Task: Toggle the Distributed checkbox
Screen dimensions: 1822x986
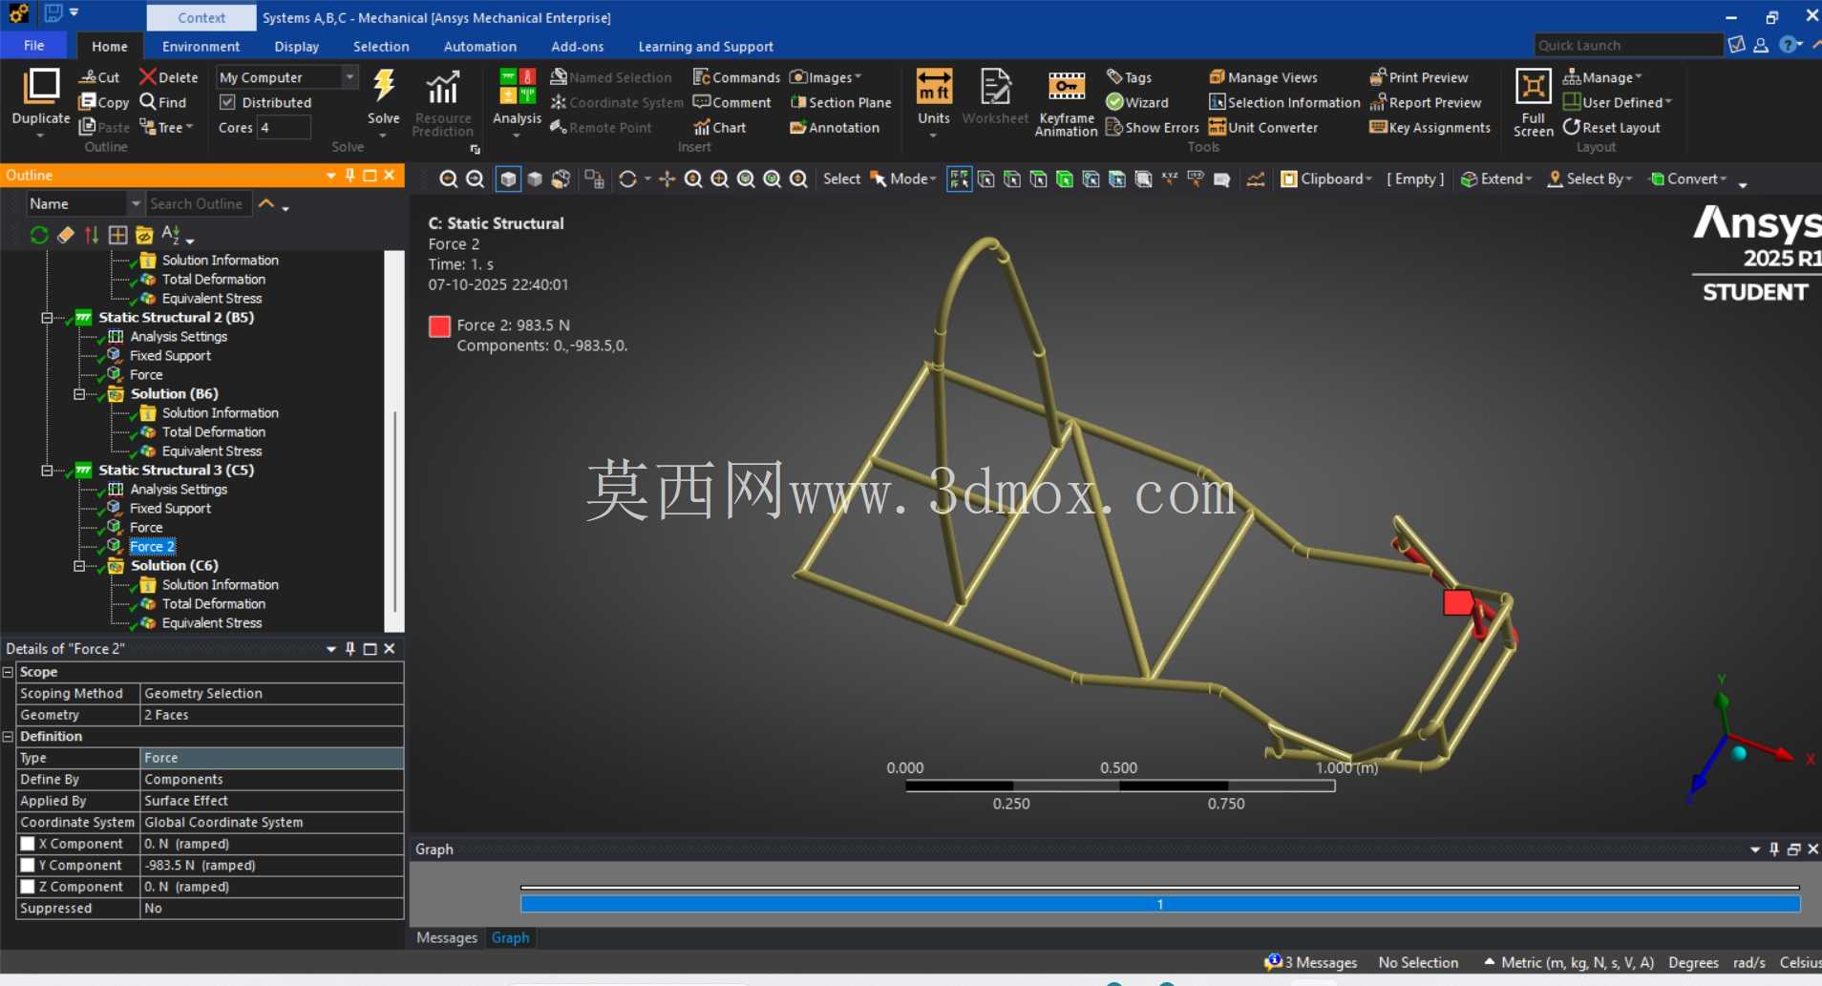Action: point(227,102)
